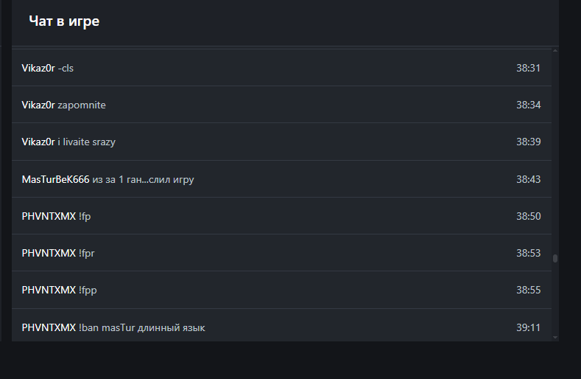Click PHVNTXMX name next to "!fpp"
Image resolution: width=581 pixels, height=379 pixels.
pos(49,290)
